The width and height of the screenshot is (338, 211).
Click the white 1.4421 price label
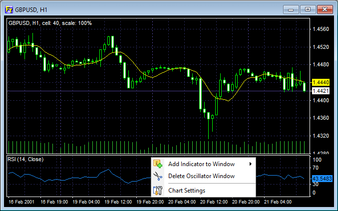click(321, 91)
